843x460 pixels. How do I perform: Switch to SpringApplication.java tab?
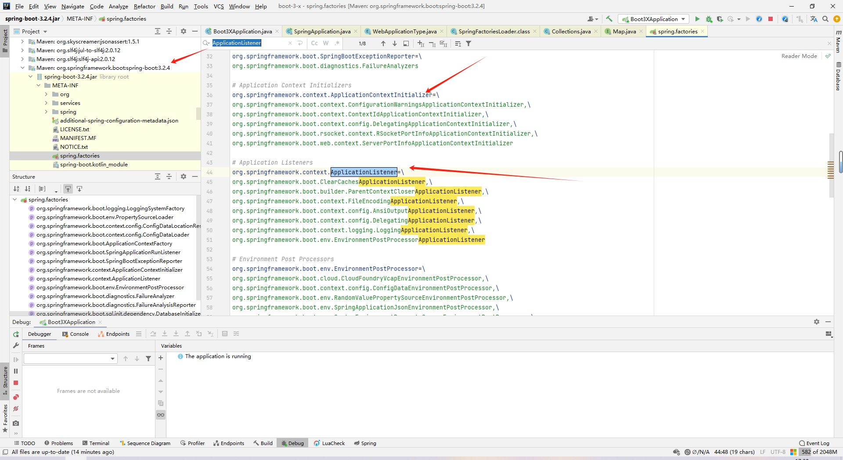click(x=322, y=31)
